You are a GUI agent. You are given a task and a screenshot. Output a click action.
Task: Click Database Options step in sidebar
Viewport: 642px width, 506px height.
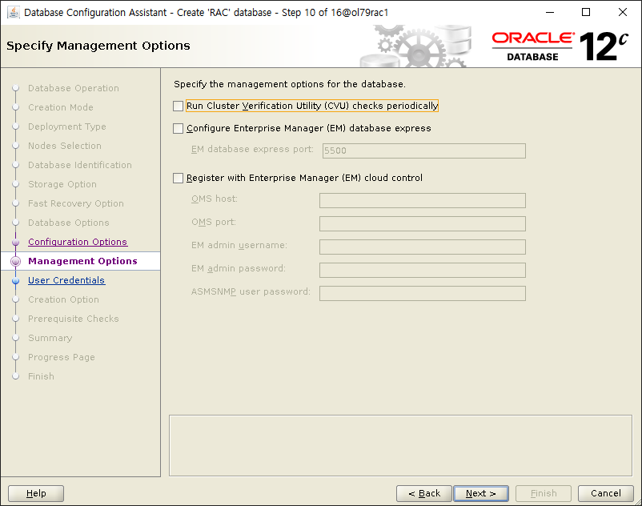(x=68, y=223)
